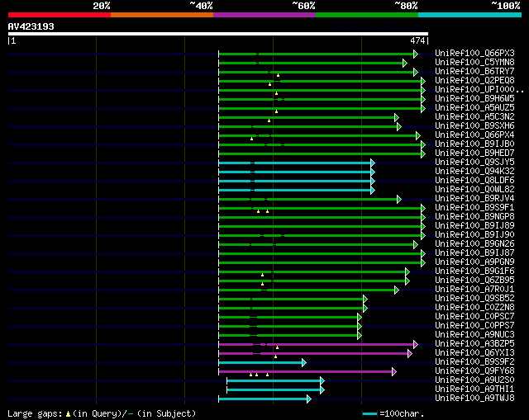Viewport: 529px width, 420px height.
Task: Click the arrowhead ending the B9GN26 alignment
Action: (x=416, y=244)
